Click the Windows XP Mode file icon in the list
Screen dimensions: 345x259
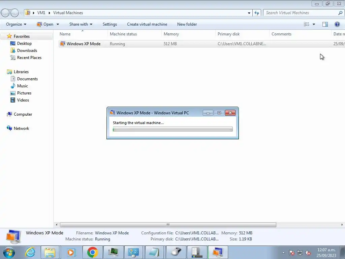[x=62, y=44]
